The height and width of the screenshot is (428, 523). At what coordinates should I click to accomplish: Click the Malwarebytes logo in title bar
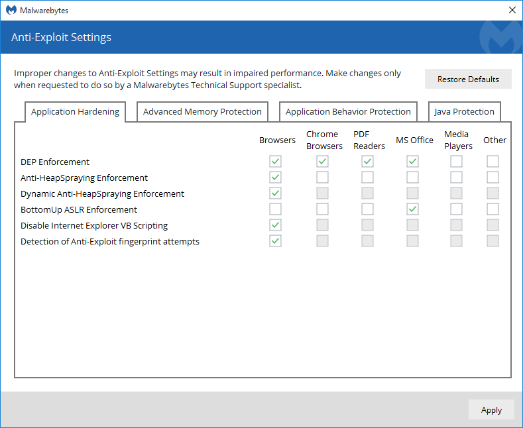point(11,11)
